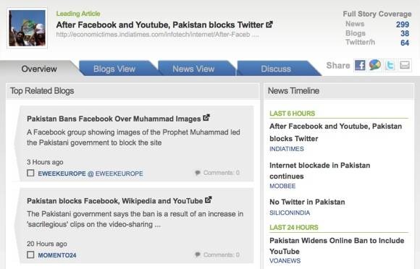Share the story on Facebook
Screen dimensions: 420x269
[x=360, y=65]
